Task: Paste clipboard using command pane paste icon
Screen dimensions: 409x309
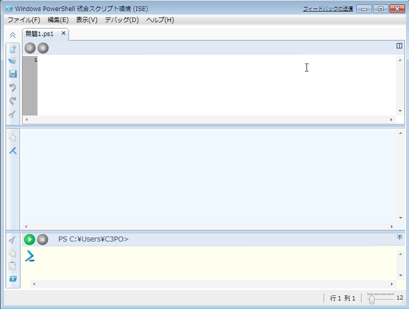Action: tap(12, 265)
